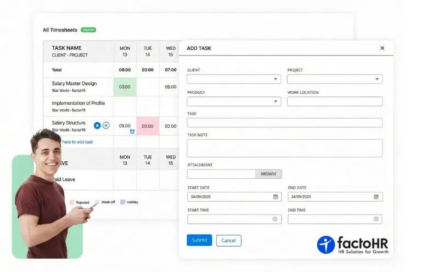Click the WED 15 column header in timesheet table
421x272 pixels.
171,51
